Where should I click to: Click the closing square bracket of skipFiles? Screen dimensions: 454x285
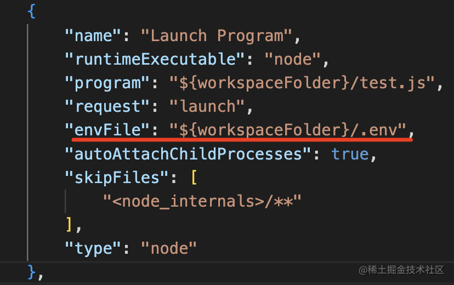coord(69,224)
